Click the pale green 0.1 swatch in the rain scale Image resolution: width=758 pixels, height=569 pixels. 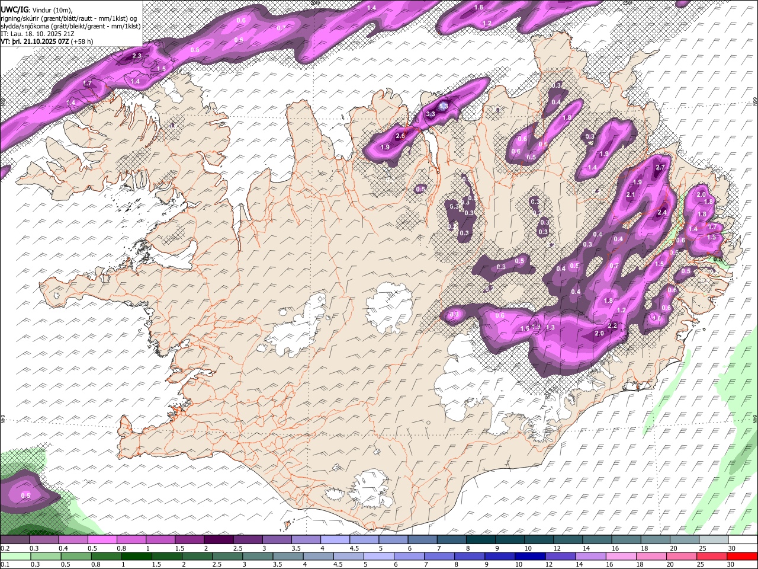point(16,556)
